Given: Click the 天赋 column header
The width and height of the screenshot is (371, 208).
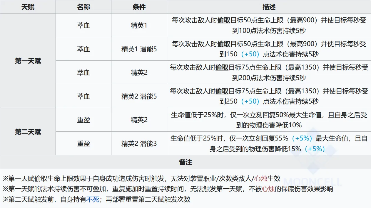Looking at the screenshot, I should [28, 7].
